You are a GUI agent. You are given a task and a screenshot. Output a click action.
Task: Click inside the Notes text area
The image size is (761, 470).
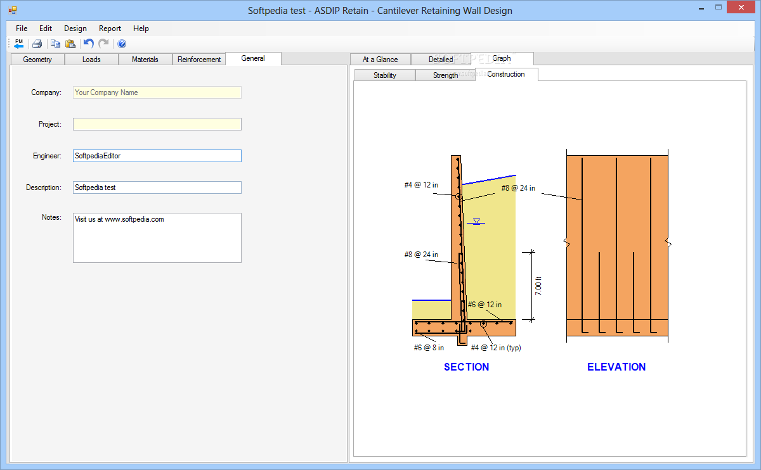[157, 238]
